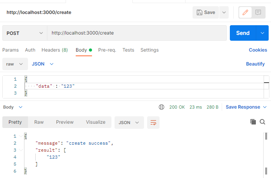Select the Preview response view
271x178 pixels.
65,122
